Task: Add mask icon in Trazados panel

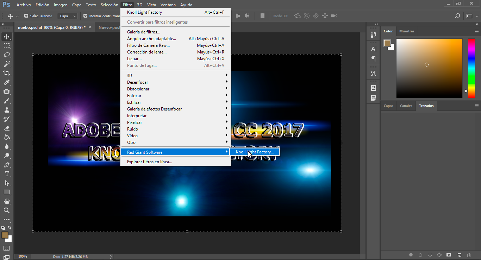Action: (449, 255)
